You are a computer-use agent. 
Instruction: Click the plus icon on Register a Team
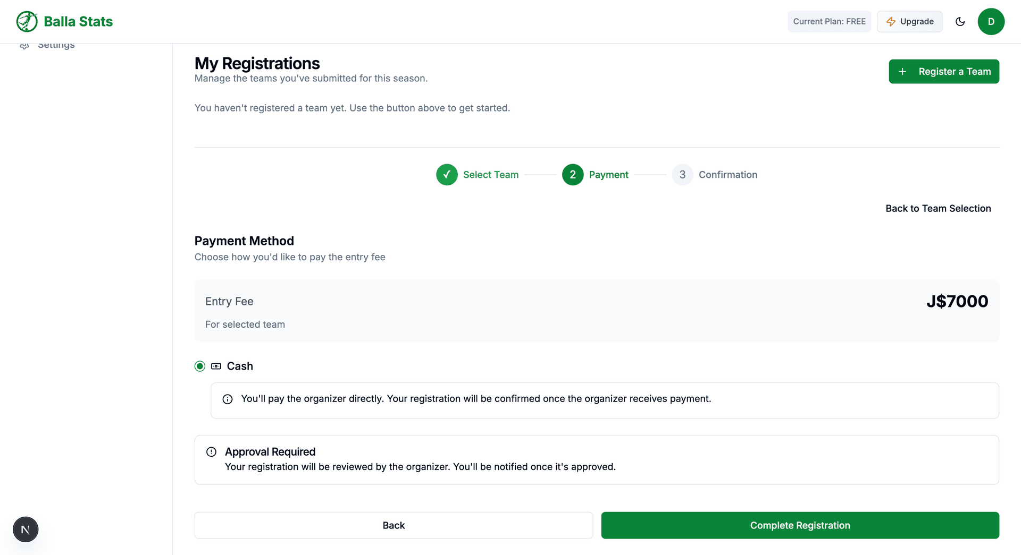(x=902, y=71)
